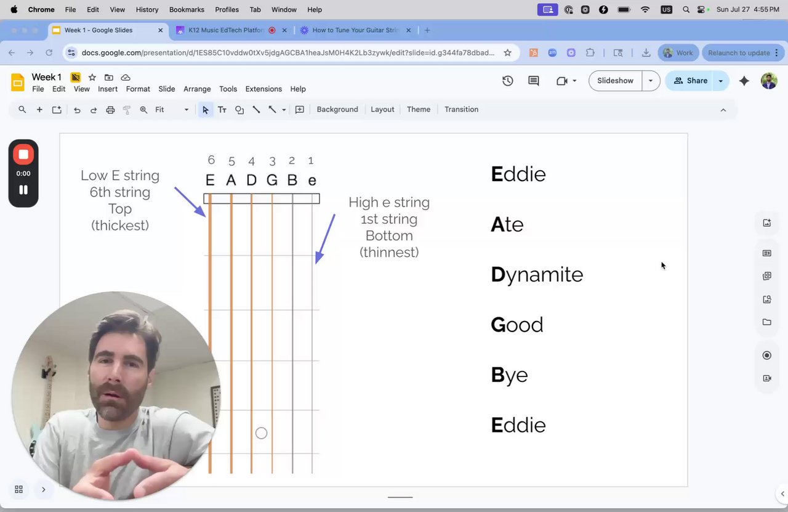The width and height of the screenshot is (788, 512).
Task: Rename the Week 1 presentation title
Action: tap(47, 77)
